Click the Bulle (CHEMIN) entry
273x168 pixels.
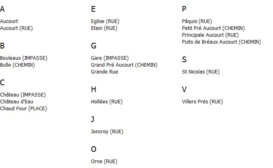(x=17, y=65)
